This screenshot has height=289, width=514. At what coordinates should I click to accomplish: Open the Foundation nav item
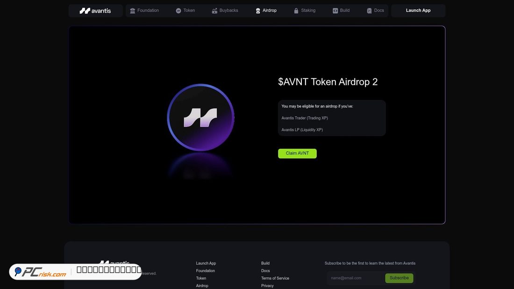point(144,10)
